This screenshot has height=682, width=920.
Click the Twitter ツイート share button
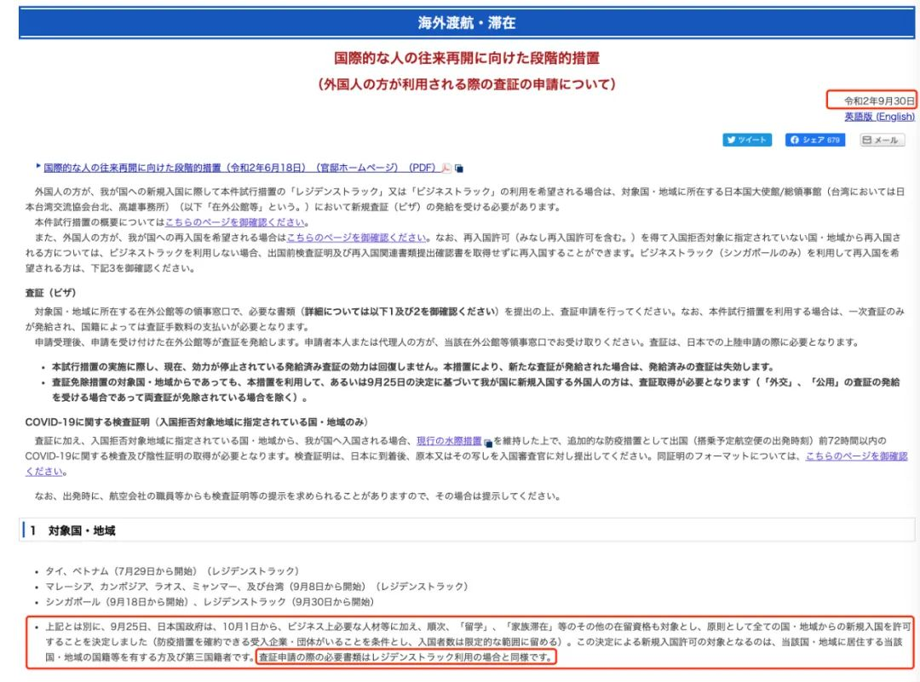(747, 140)
